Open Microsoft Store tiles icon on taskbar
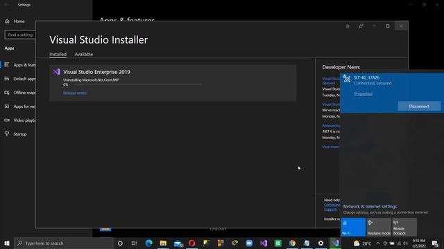 tap(221, 243)
